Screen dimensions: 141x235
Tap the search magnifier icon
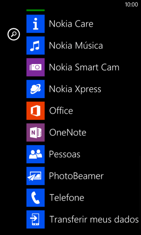point(14,35)
